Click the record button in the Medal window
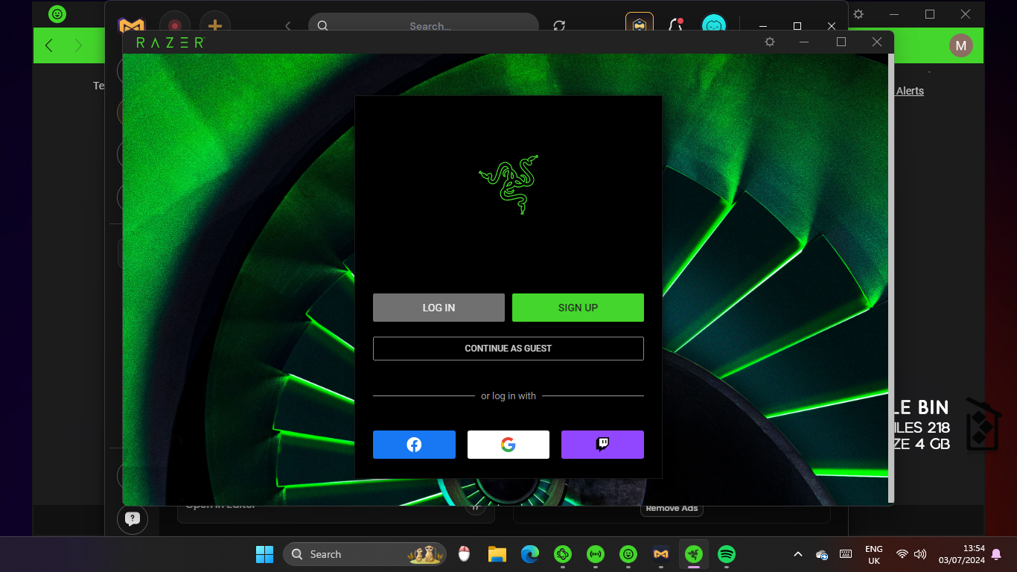1017x572 pixels. point(175,25)
